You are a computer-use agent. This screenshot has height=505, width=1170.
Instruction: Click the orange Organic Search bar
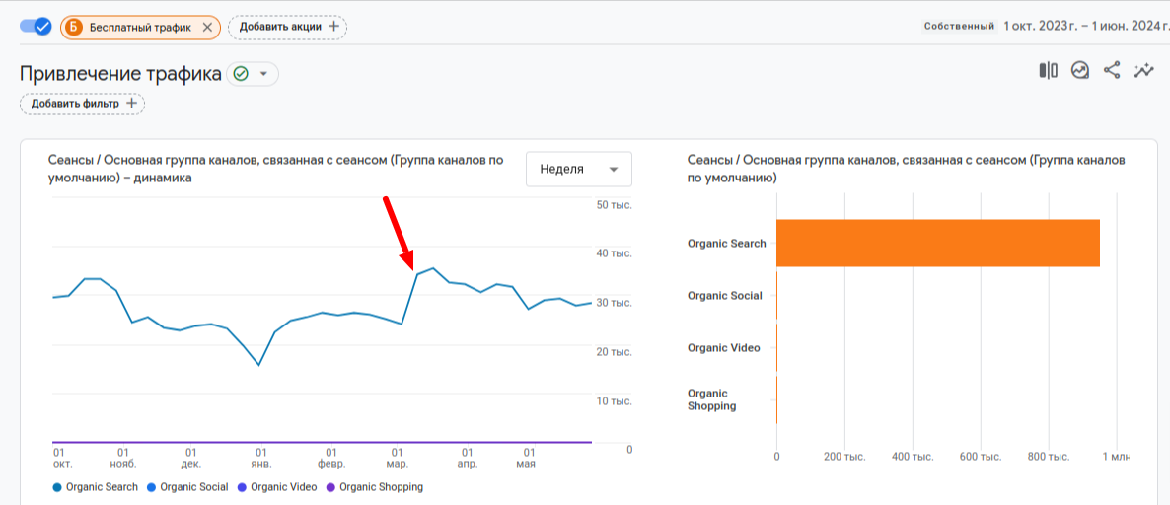pyautogui.click(x=937, y=243)
